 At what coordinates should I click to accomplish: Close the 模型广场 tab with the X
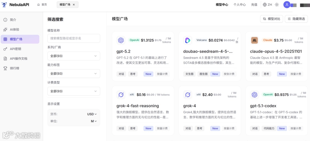tap(74, 5)
